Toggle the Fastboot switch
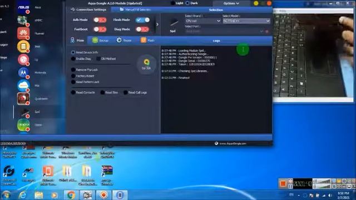Viewport: 356px width, 200px height. pos(100,29)
